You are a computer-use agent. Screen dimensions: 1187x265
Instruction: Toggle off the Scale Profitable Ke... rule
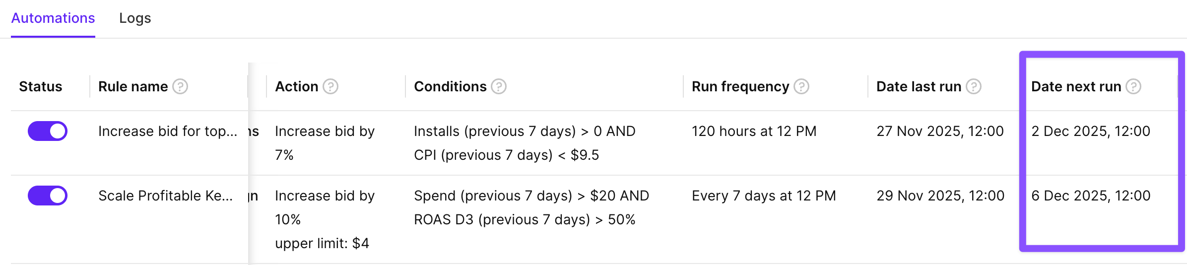coord(48,196)
